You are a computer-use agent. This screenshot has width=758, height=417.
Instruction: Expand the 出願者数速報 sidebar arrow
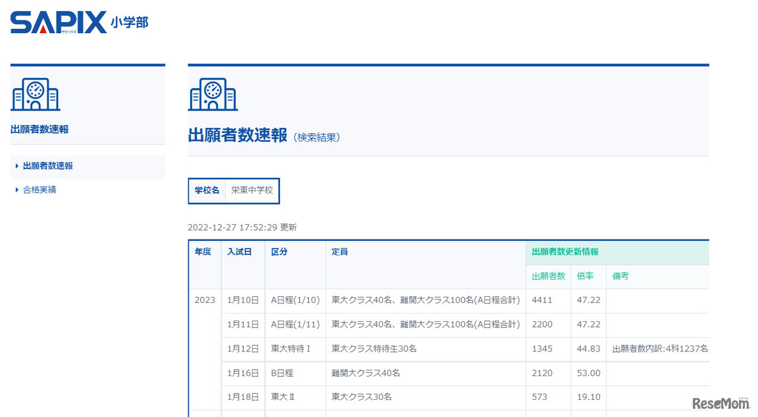click(x=17, y=166)
